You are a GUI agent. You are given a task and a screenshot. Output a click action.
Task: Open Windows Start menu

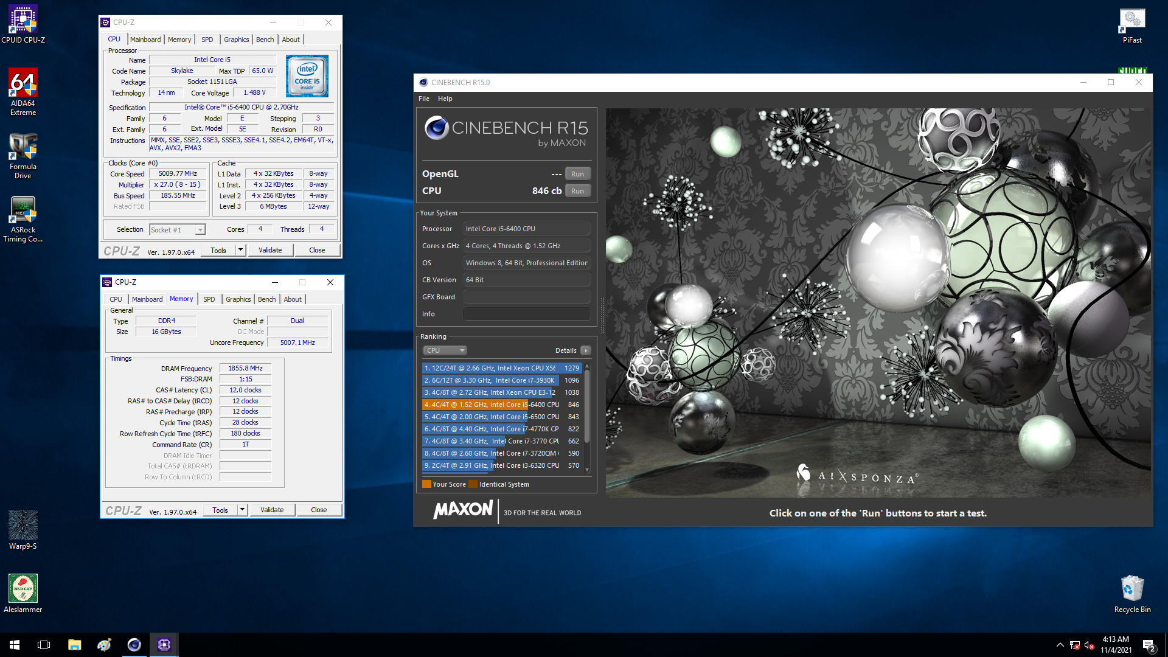pyautogui.click(x=15, y=645)
